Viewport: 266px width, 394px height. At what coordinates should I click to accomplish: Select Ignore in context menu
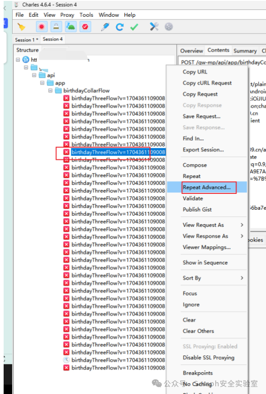click(x=191, y=305)
